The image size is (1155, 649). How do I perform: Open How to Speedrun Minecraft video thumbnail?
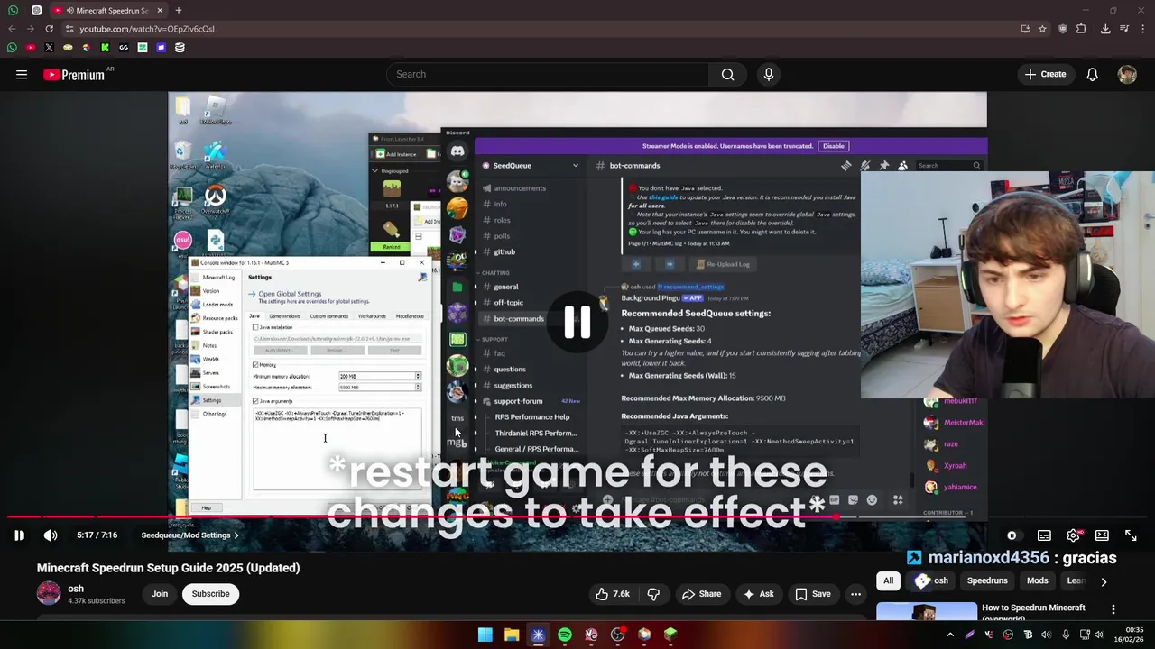pos(926,612)
